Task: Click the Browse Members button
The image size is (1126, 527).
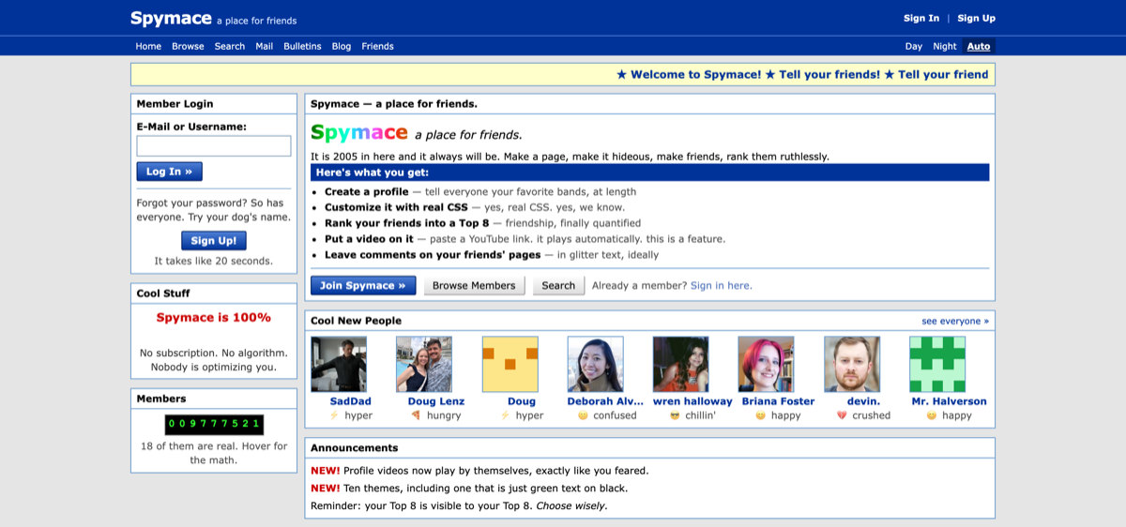Action: (474, 285)
